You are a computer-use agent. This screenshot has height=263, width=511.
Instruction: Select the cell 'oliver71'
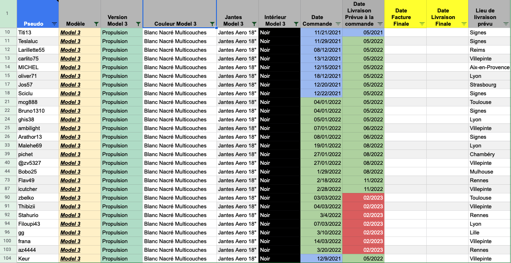click(x=38, y=76)
